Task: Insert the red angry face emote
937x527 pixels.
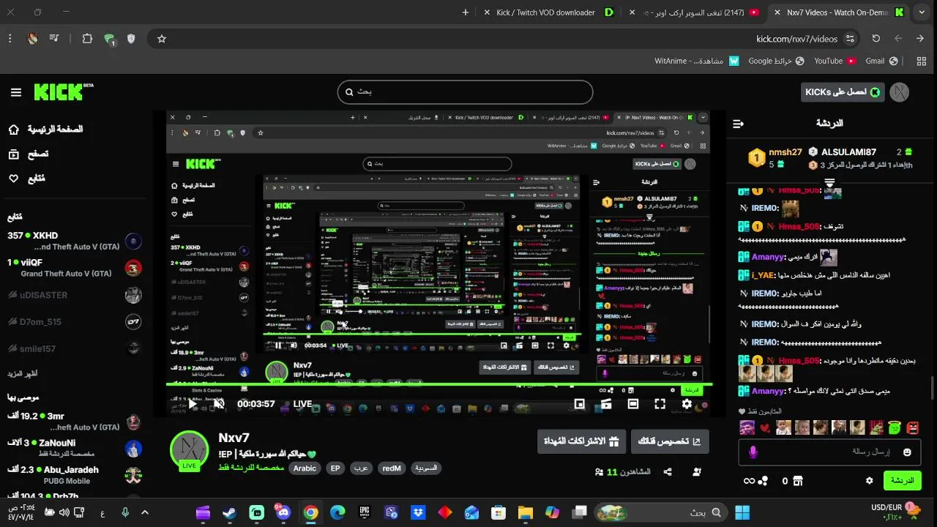Action: coord(912,427)
